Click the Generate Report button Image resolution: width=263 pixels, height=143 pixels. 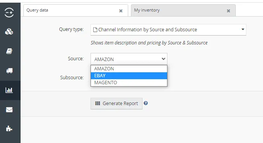pos(117,104)
